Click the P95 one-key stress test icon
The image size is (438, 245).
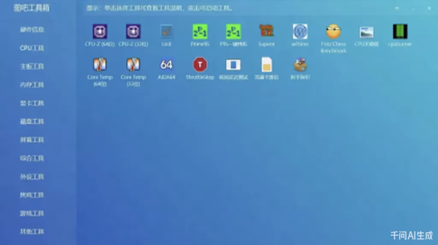(x=233, y=32)
